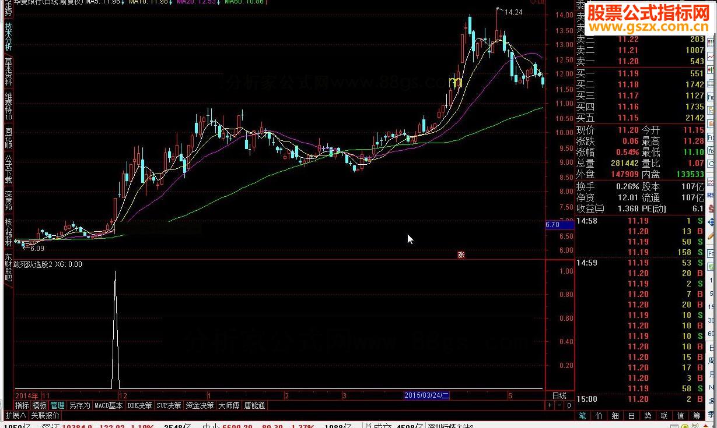Click the 买三 price 11.17
The image size is (717, 428).
tap(628, 95)
